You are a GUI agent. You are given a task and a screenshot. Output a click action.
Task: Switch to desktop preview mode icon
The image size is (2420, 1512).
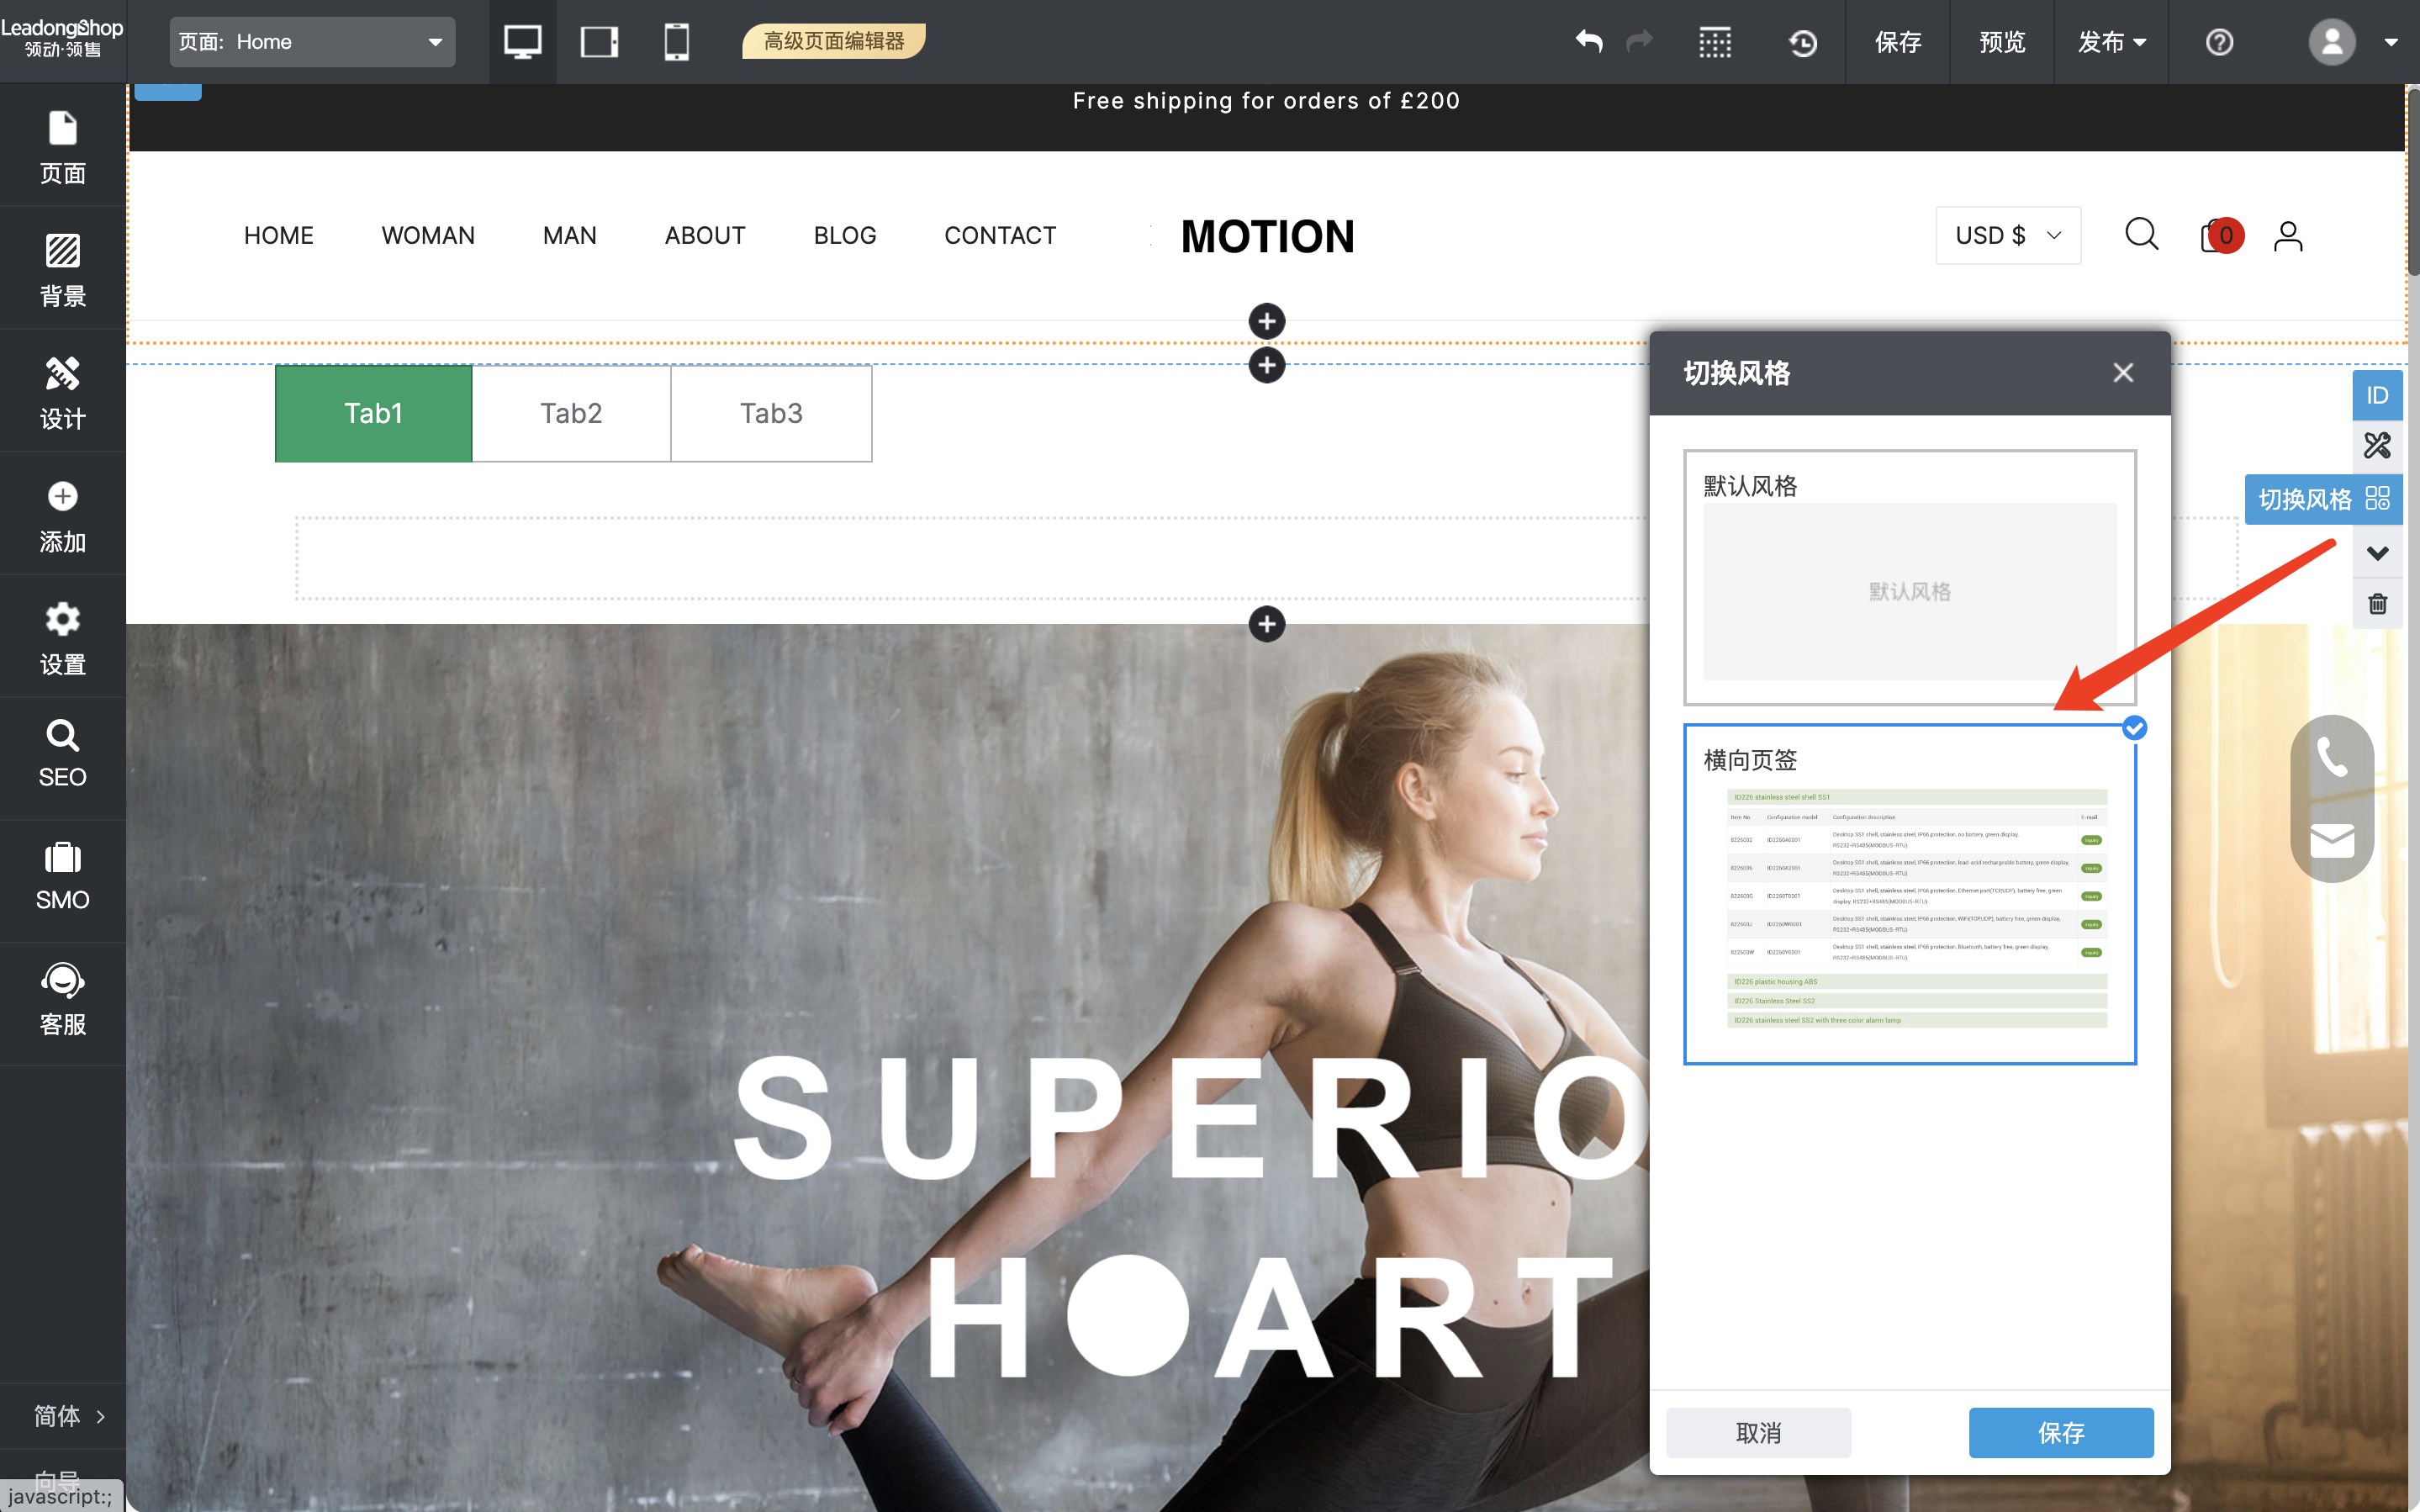click(522, 42)
